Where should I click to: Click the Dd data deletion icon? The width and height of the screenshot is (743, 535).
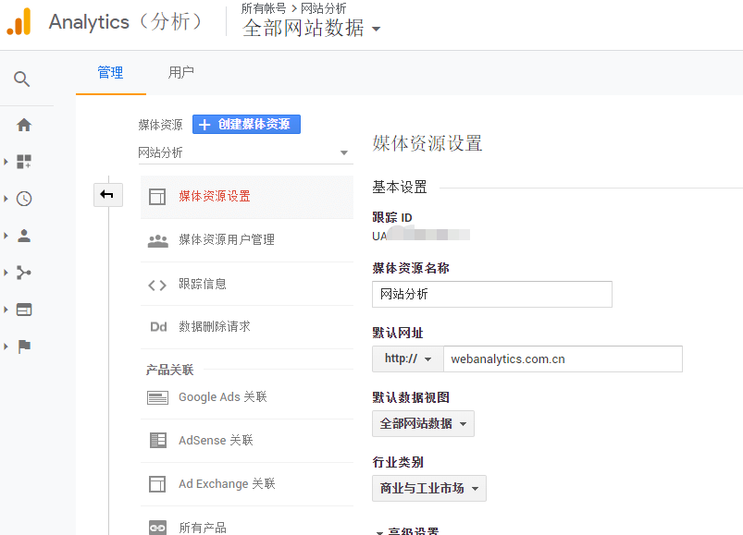[x=158, y=327]
